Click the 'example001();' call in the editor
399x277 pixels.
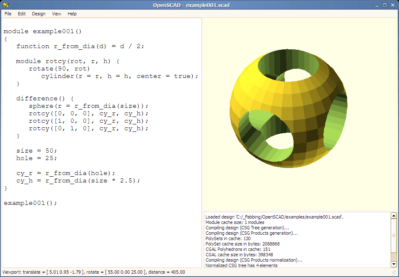[x=30, y=203]
